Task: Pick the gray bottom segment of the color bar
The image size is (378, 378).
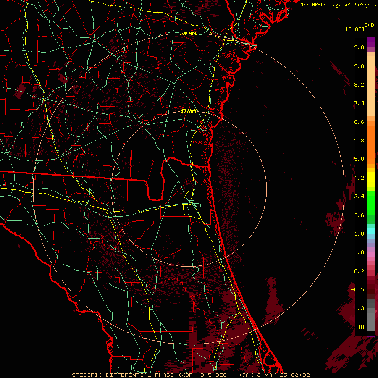Action: [x=371, y=322]
